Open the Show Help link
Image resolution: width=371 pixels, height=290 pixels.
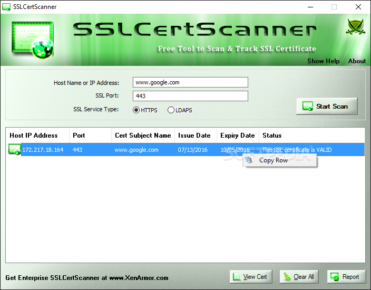point(323,61)
